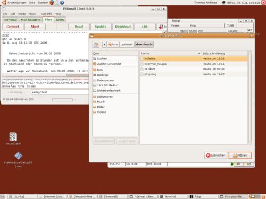Click the exit icon in PSKmail toolbar

[161, 27]
